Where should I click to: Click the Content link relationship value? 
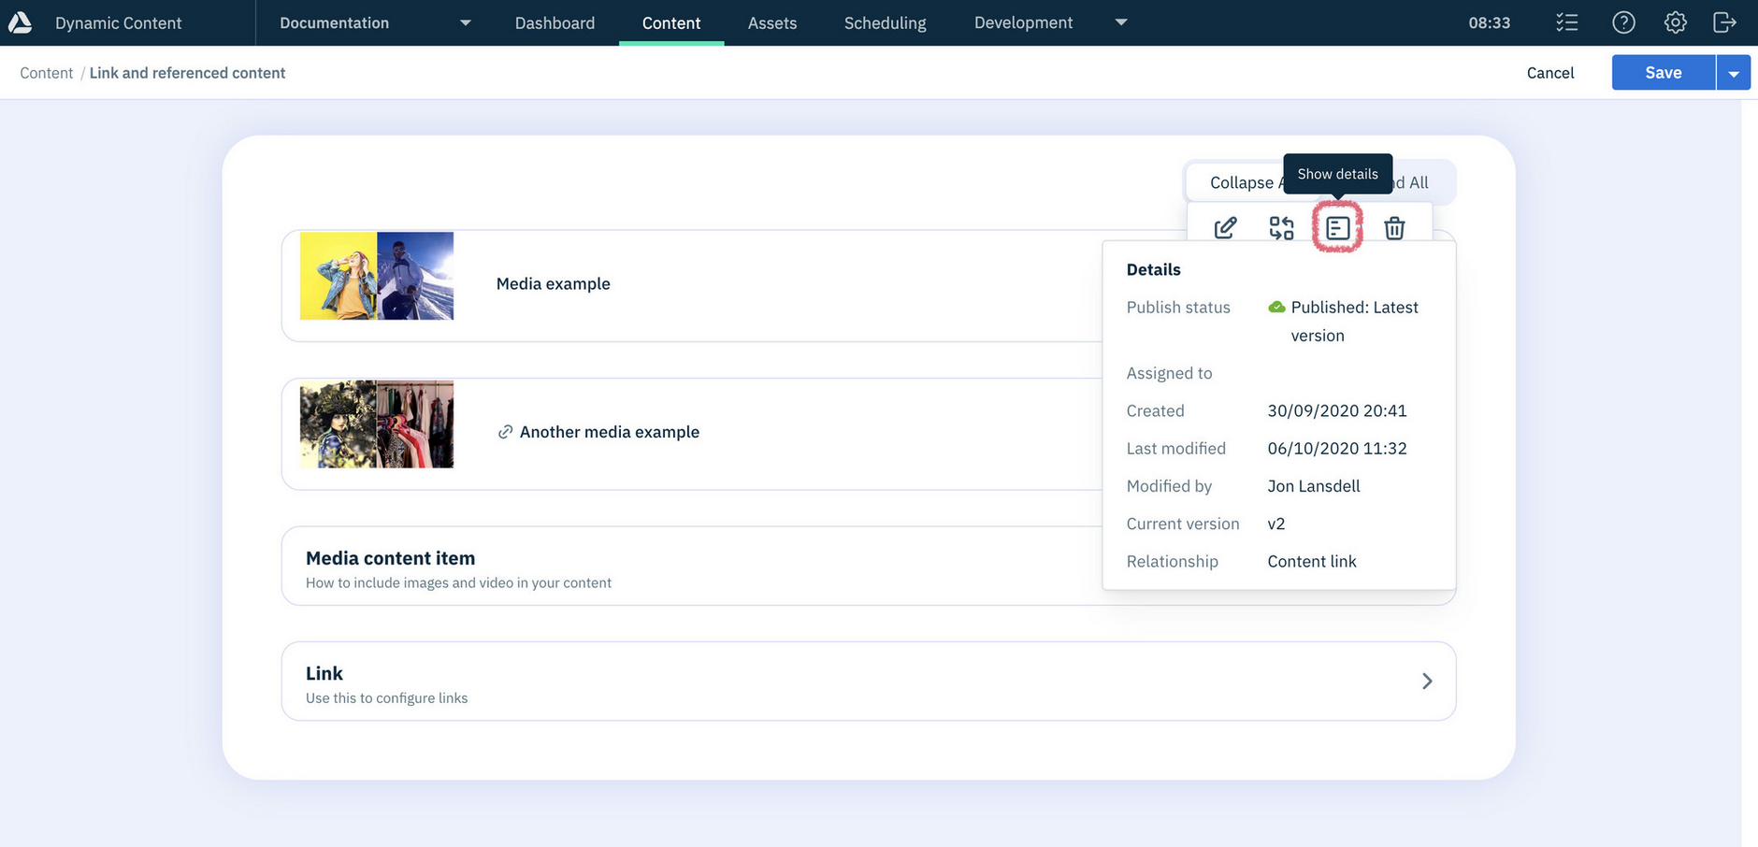click(1312, 561)
